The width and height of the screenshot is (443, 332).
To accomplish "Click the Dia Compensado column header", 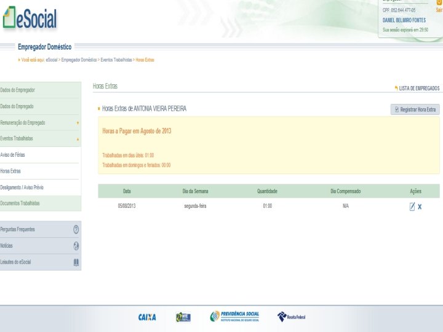I will (x=346, y=191).
